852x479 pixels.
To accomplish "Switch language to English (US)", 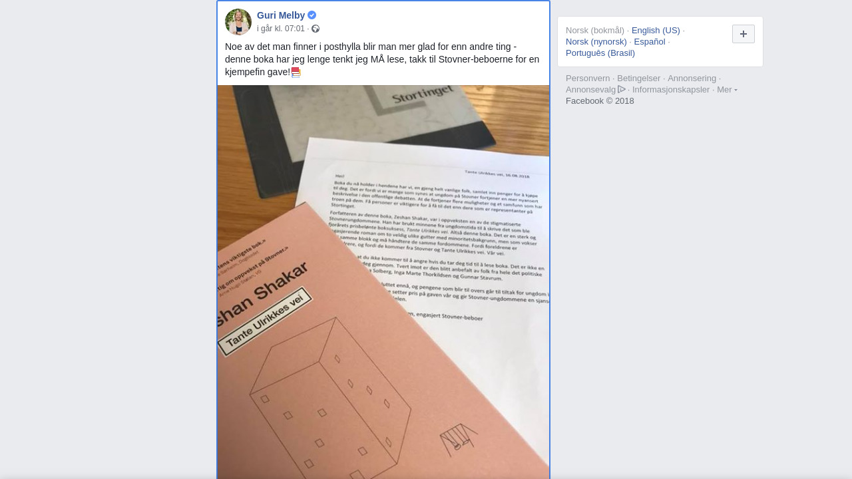I will (656, 30).
